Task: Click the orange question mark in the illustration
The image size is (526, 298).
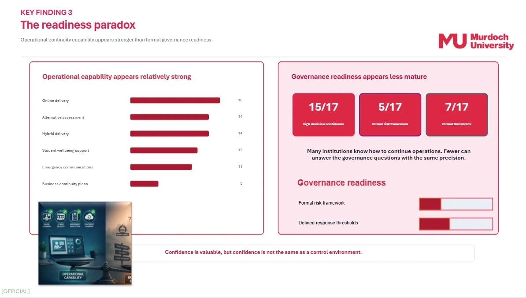Action: pos(130,219)
